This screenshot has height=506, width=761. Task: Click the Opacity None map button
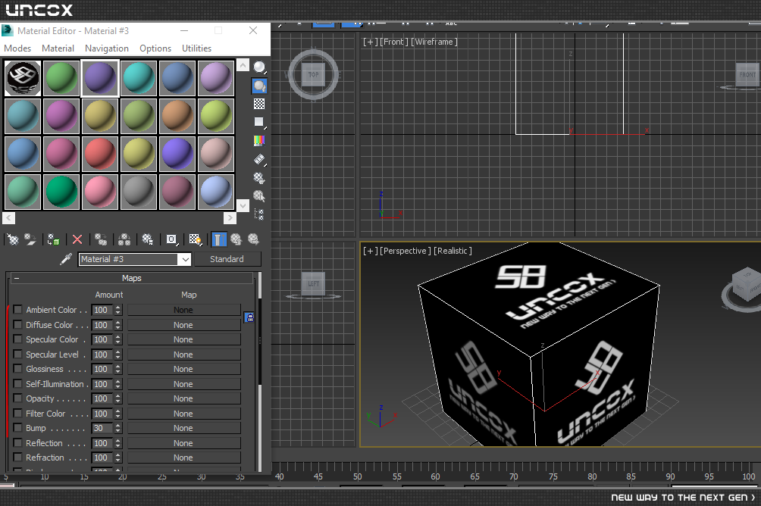click(x=183, y=398)
